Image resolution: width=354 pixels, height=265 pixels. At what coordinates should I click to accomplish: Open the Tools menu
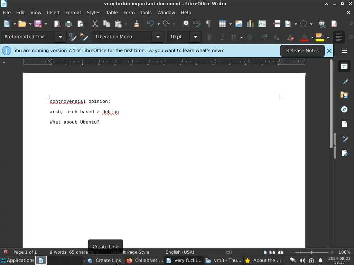pyautogui.click(x=146, y=13)
